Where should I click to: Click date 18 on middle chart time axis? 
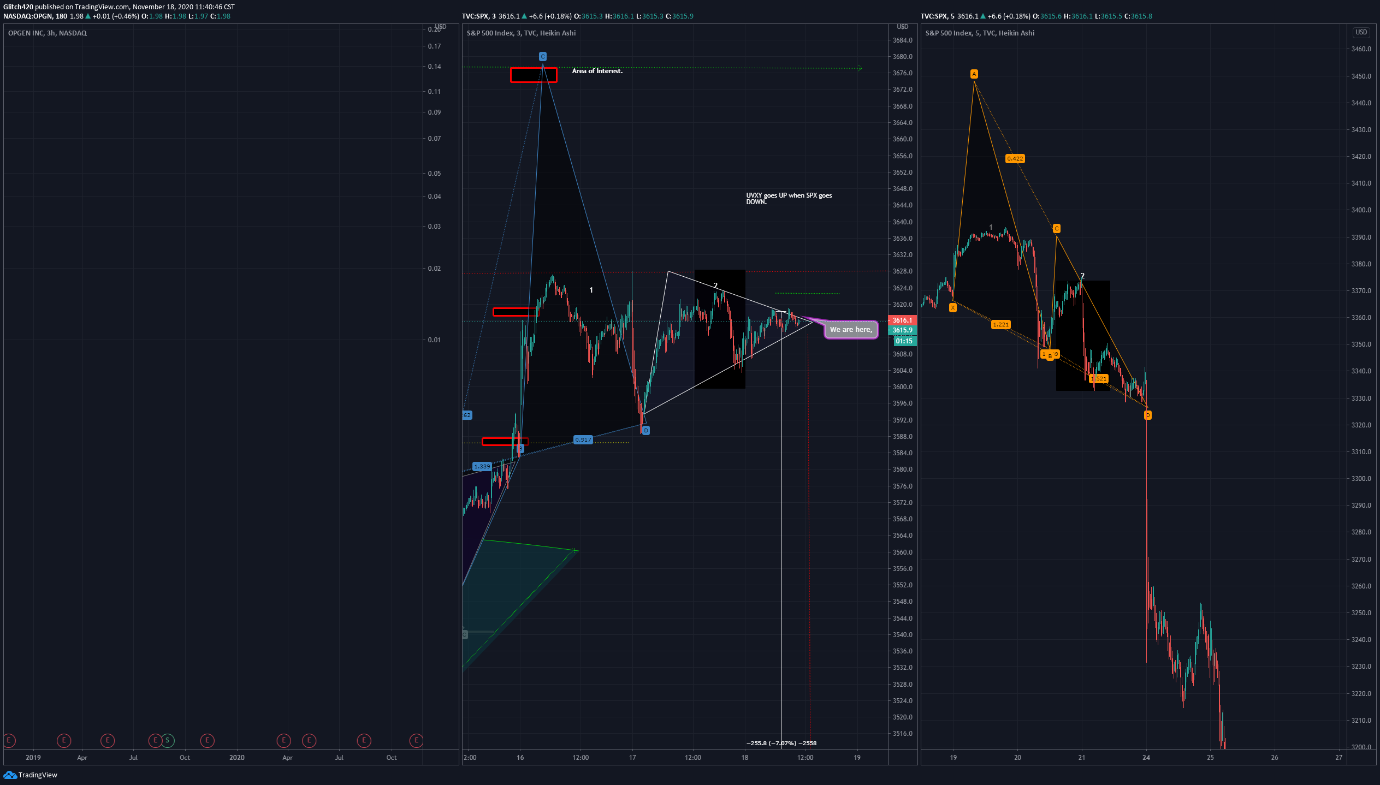(x=744, y=757)
